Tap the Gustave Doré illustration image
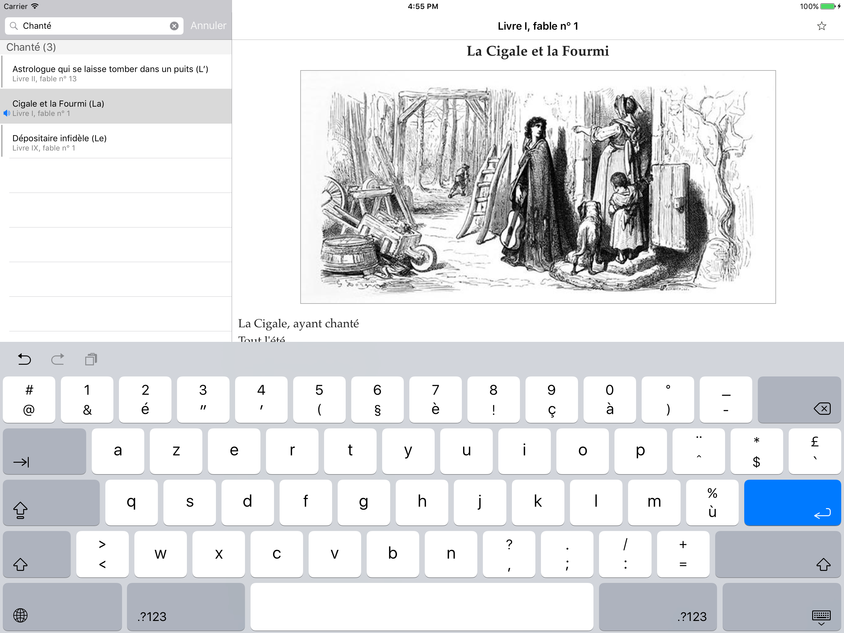 pos(538,187)
